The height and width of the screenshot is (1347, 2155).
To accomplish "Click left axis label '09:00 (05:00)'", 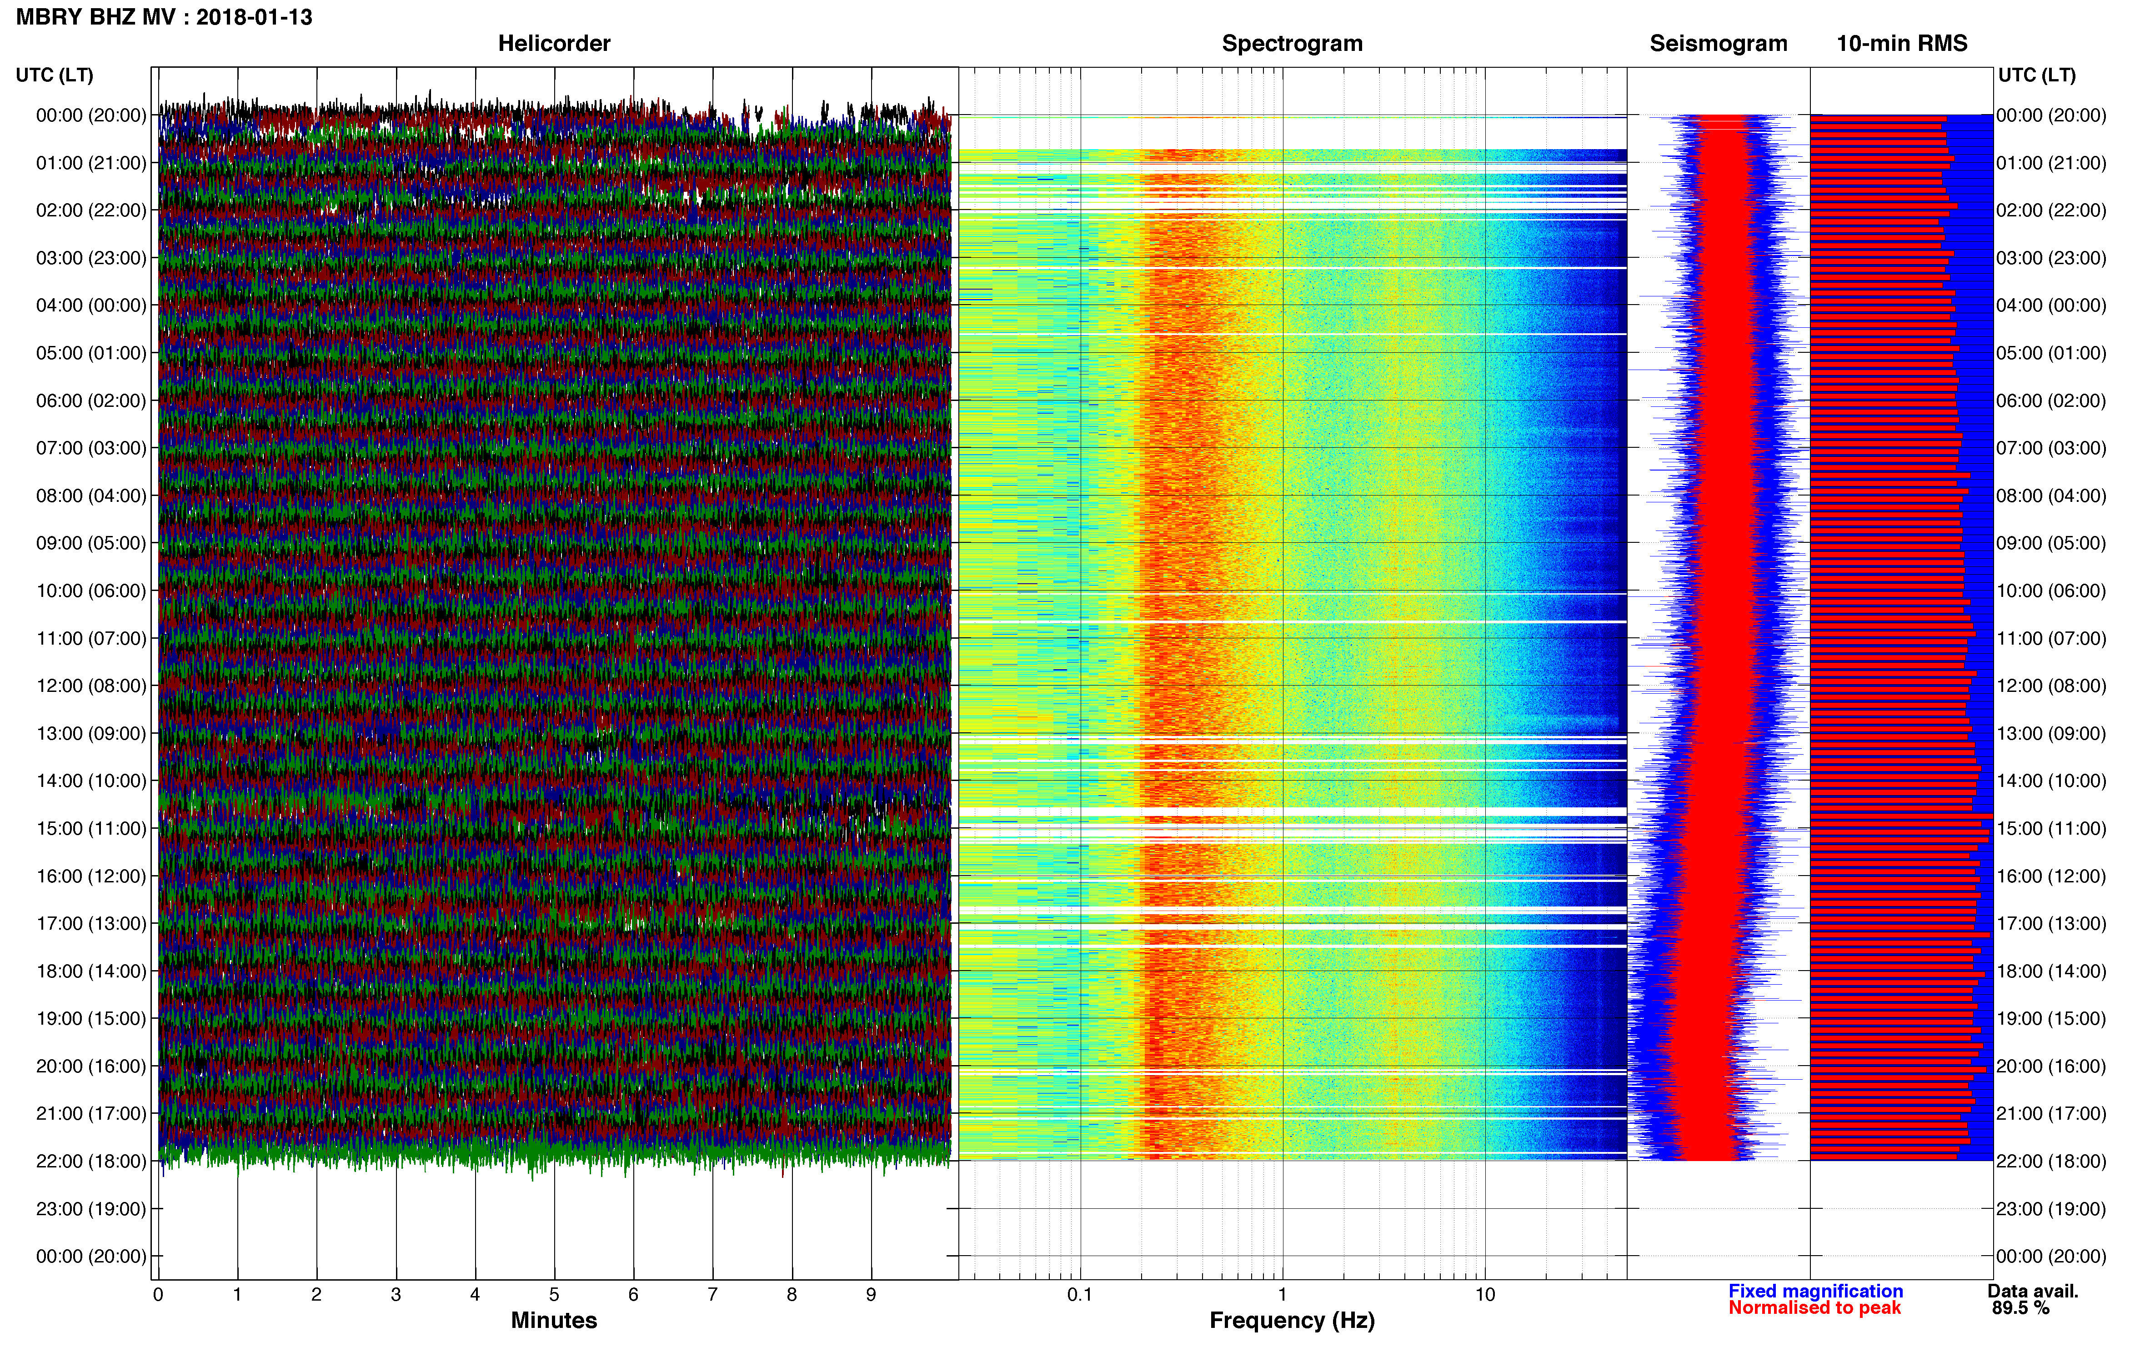I will tap(91, 543).
